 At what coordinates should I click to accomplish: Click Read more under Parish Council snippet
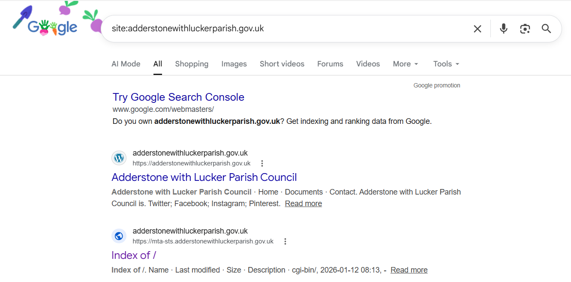coord(304,204)
